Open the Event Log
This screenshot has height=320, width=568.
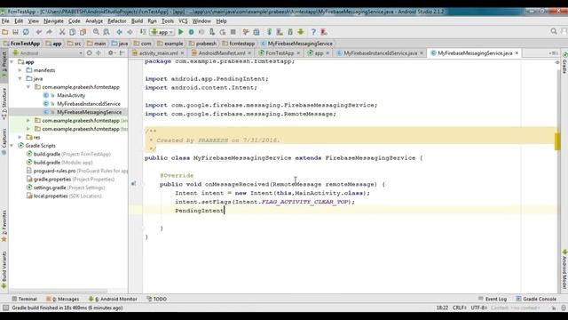(x=493, y=299)
